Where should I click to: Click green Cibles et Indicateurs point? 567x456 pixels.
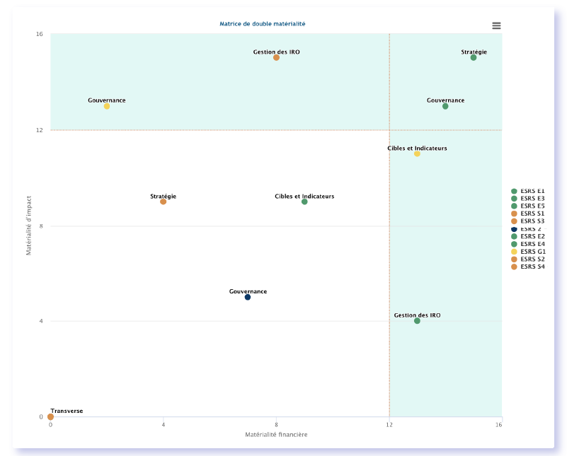click(304, 201)
